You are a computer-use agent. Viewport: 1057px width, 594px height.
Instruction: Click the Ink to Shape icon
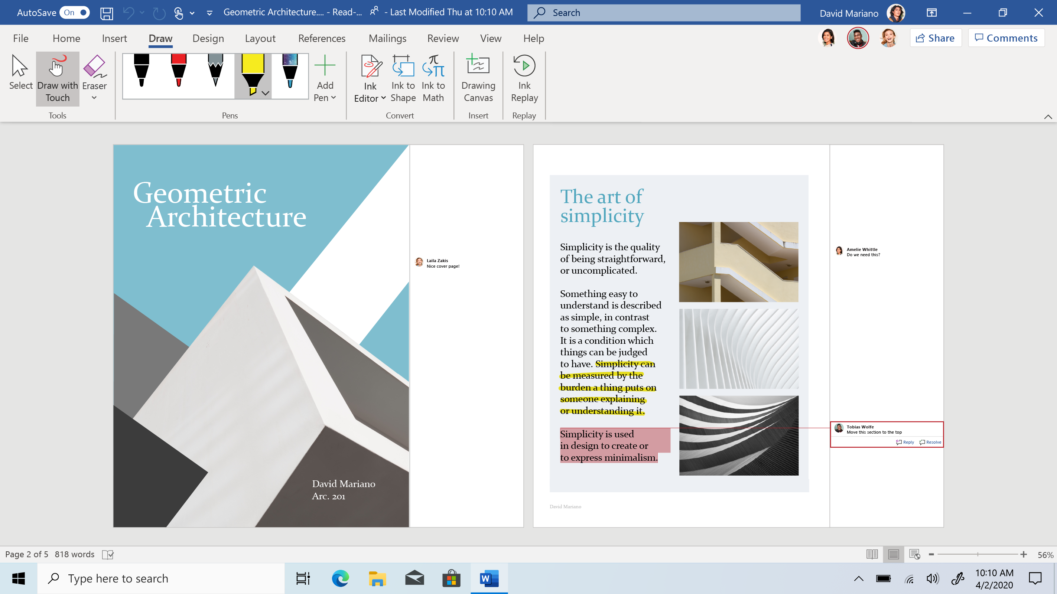coord(403,67)
